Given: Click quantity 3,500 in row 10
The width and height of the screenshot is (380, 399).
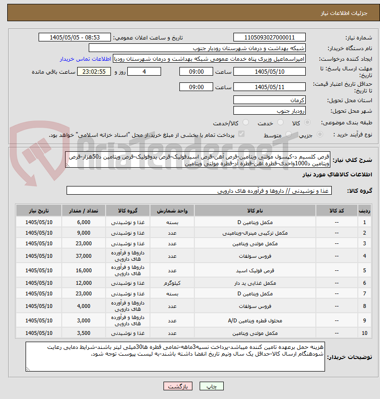Looking at the screenshot, I should point(83,333).
